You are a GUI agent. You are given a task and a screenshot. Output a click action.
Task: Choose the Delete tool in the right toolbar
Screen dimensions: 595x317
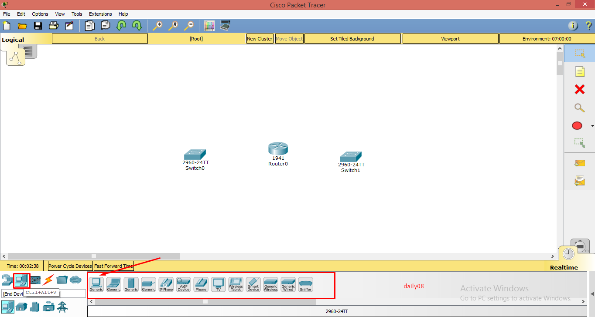coord(579,89)
